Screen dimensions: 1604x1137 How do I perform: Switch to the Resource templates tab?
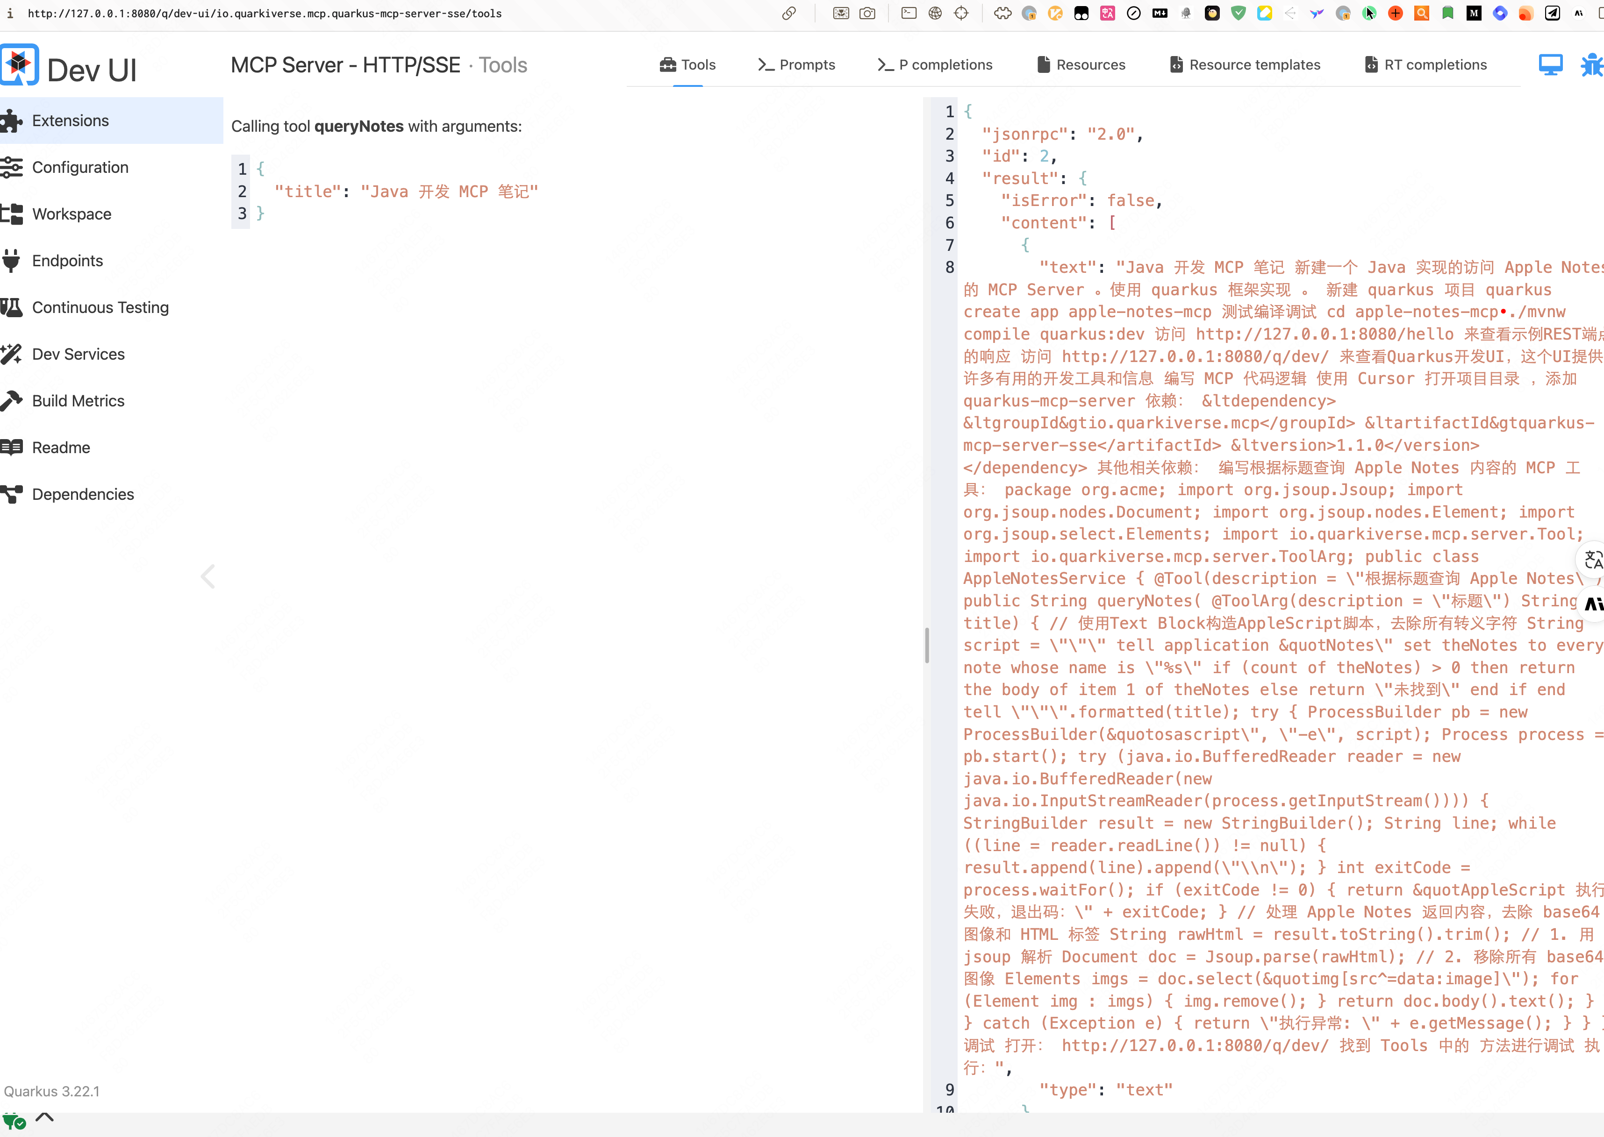(x=1245, y=64)
